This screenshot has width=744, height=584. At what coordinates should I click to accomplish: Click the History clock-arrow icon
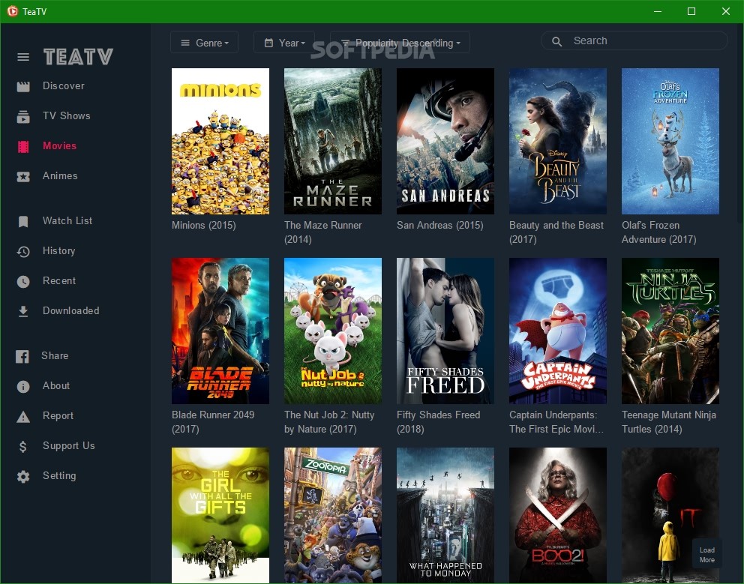point(23,251)
